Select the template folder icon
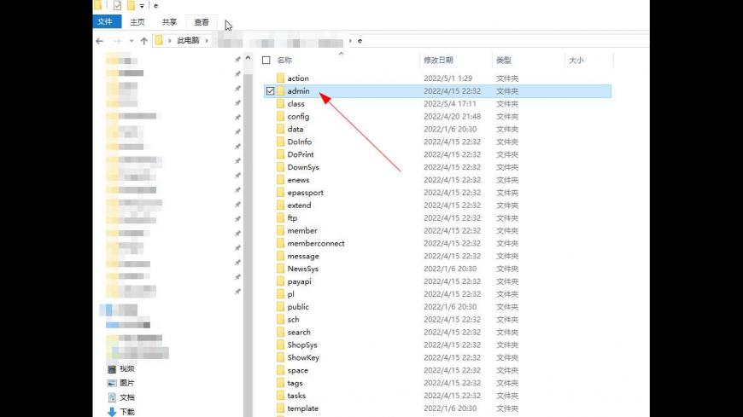Viewport: 743px width, 417px height. (x=280, y=408)
